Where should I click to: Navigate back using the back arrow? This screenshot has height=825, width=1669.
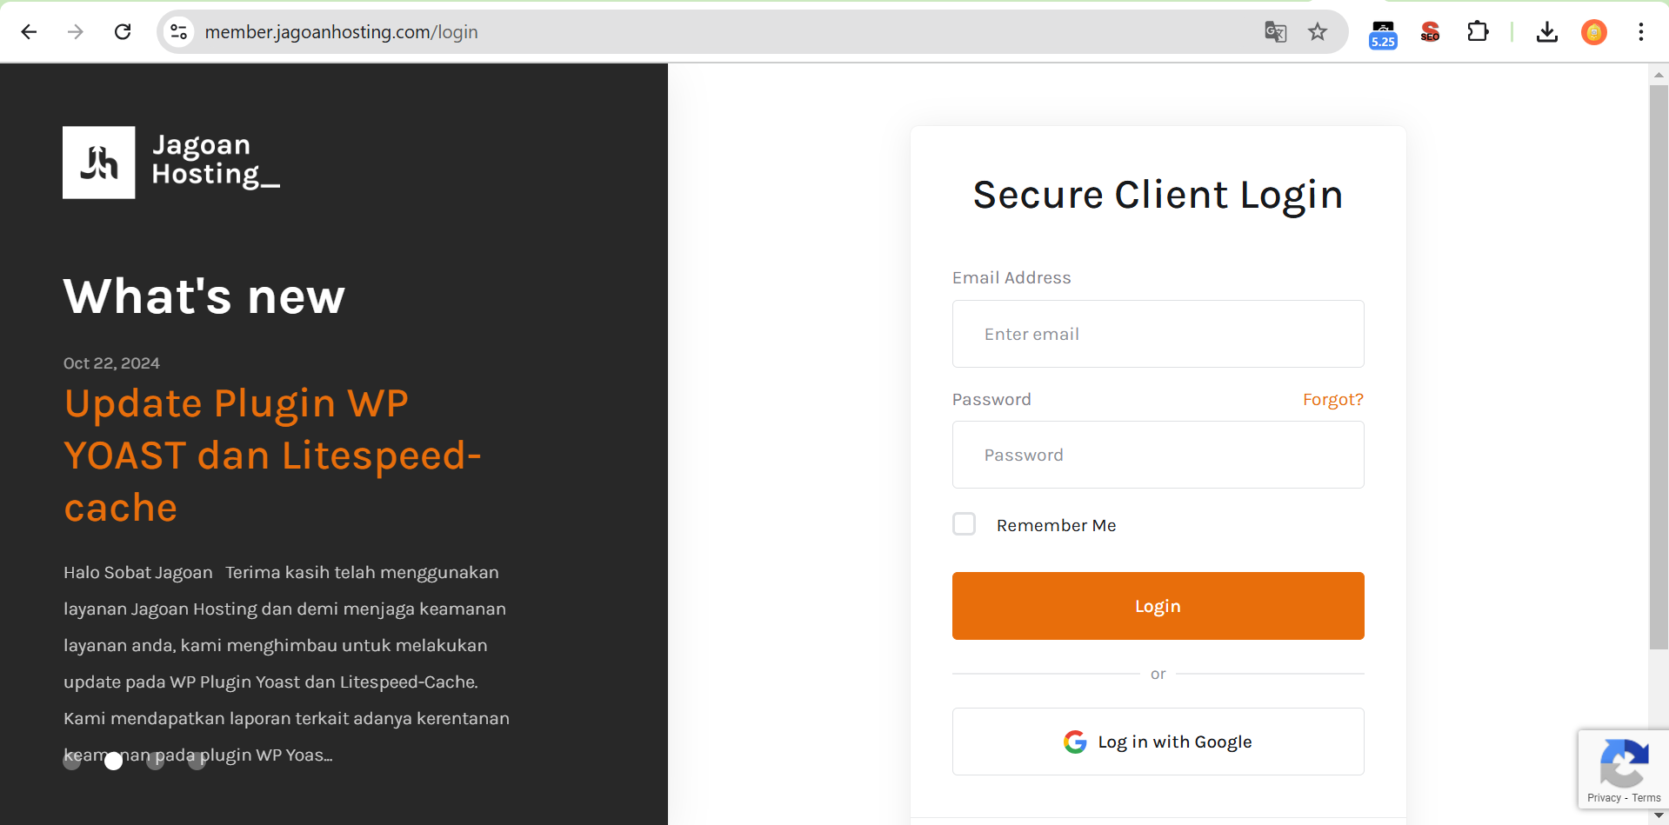(x=29, y=31)
